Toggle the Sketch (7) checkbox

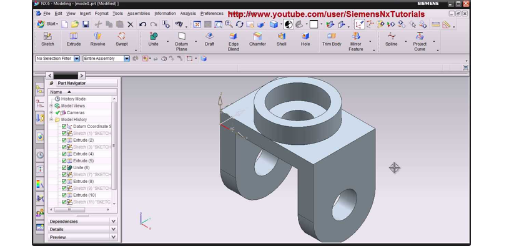[64, 175]
